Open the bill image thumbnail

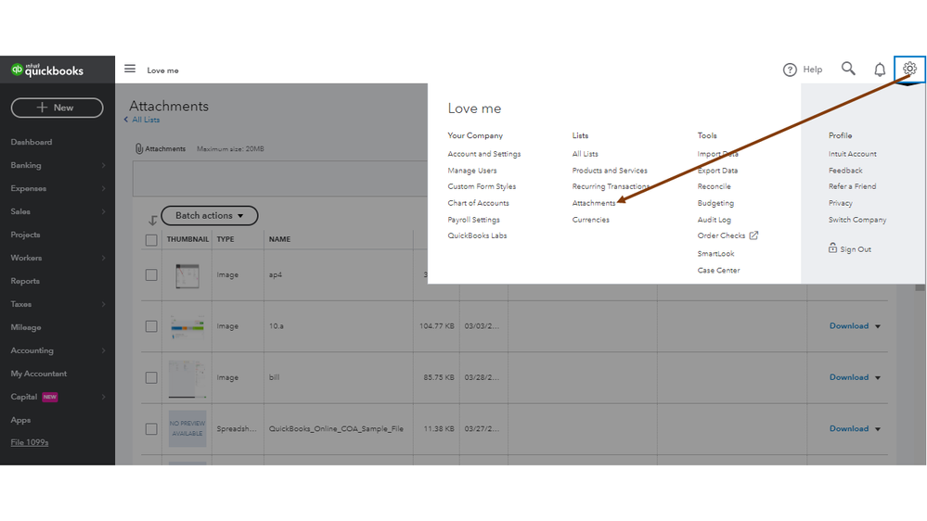coord(187,378)
